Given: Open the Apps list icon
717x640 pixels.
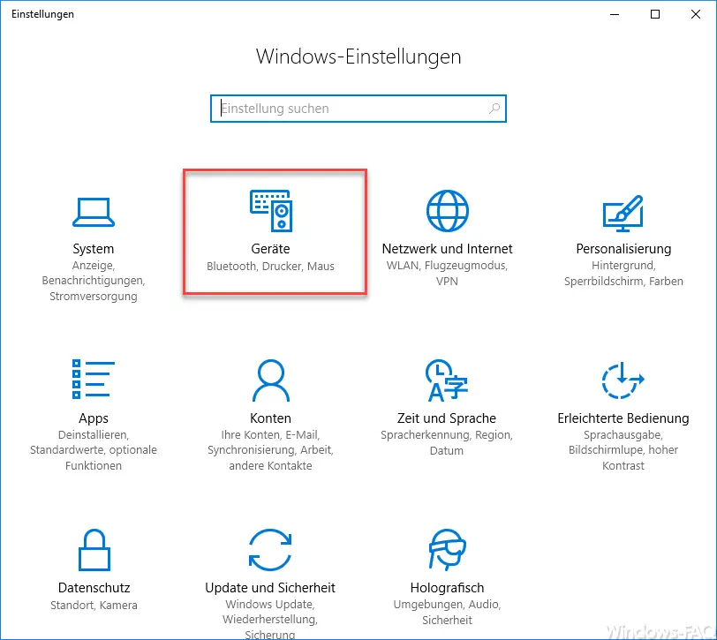Looking at the screenshot, I should (94, 380).
